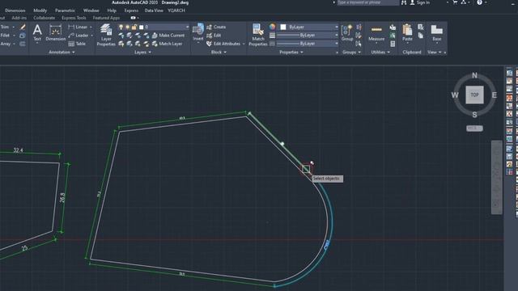
Task: Click the TOP face of the ViewCube
Action: point(474,95)
